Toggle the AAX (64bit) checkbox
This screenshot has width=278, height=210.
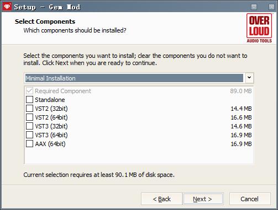pos(29,144)
